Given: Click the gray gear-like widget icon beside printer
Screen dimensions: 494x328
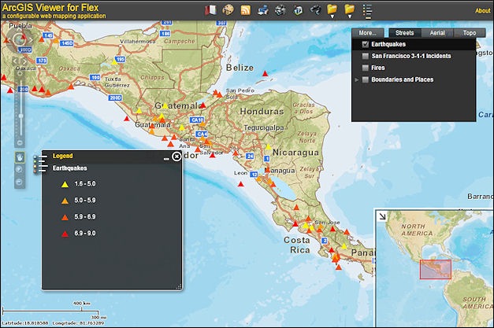Looking at the screenshot, I should tap(280, 10).
